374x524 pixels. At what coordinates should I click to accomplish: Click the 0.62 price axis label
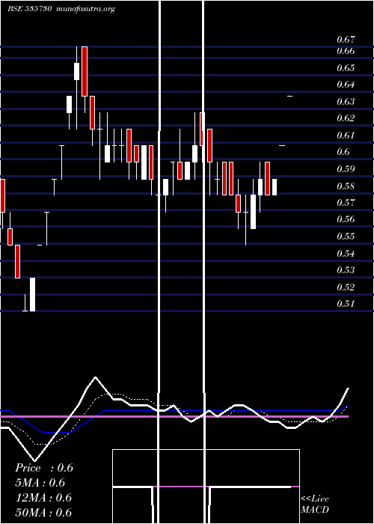tap(346, 118)
